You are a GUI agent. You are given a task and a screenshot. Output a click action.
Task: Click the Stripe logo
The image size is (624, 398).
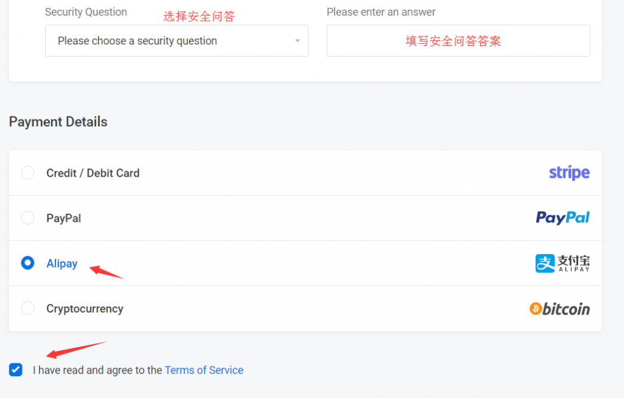pos(569,172)
